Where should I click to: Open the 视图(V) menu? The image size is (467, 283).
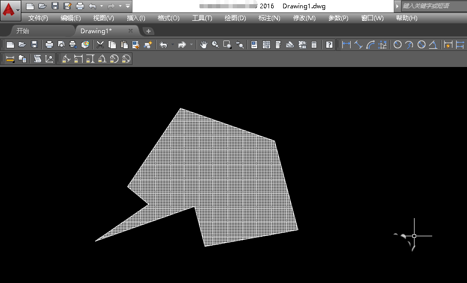pos(104,18)
